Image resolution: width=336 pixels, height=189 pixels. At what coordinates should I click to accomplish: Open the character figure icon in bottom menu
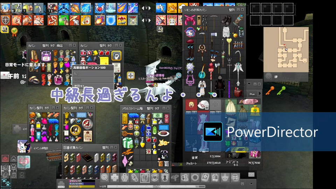125,178
